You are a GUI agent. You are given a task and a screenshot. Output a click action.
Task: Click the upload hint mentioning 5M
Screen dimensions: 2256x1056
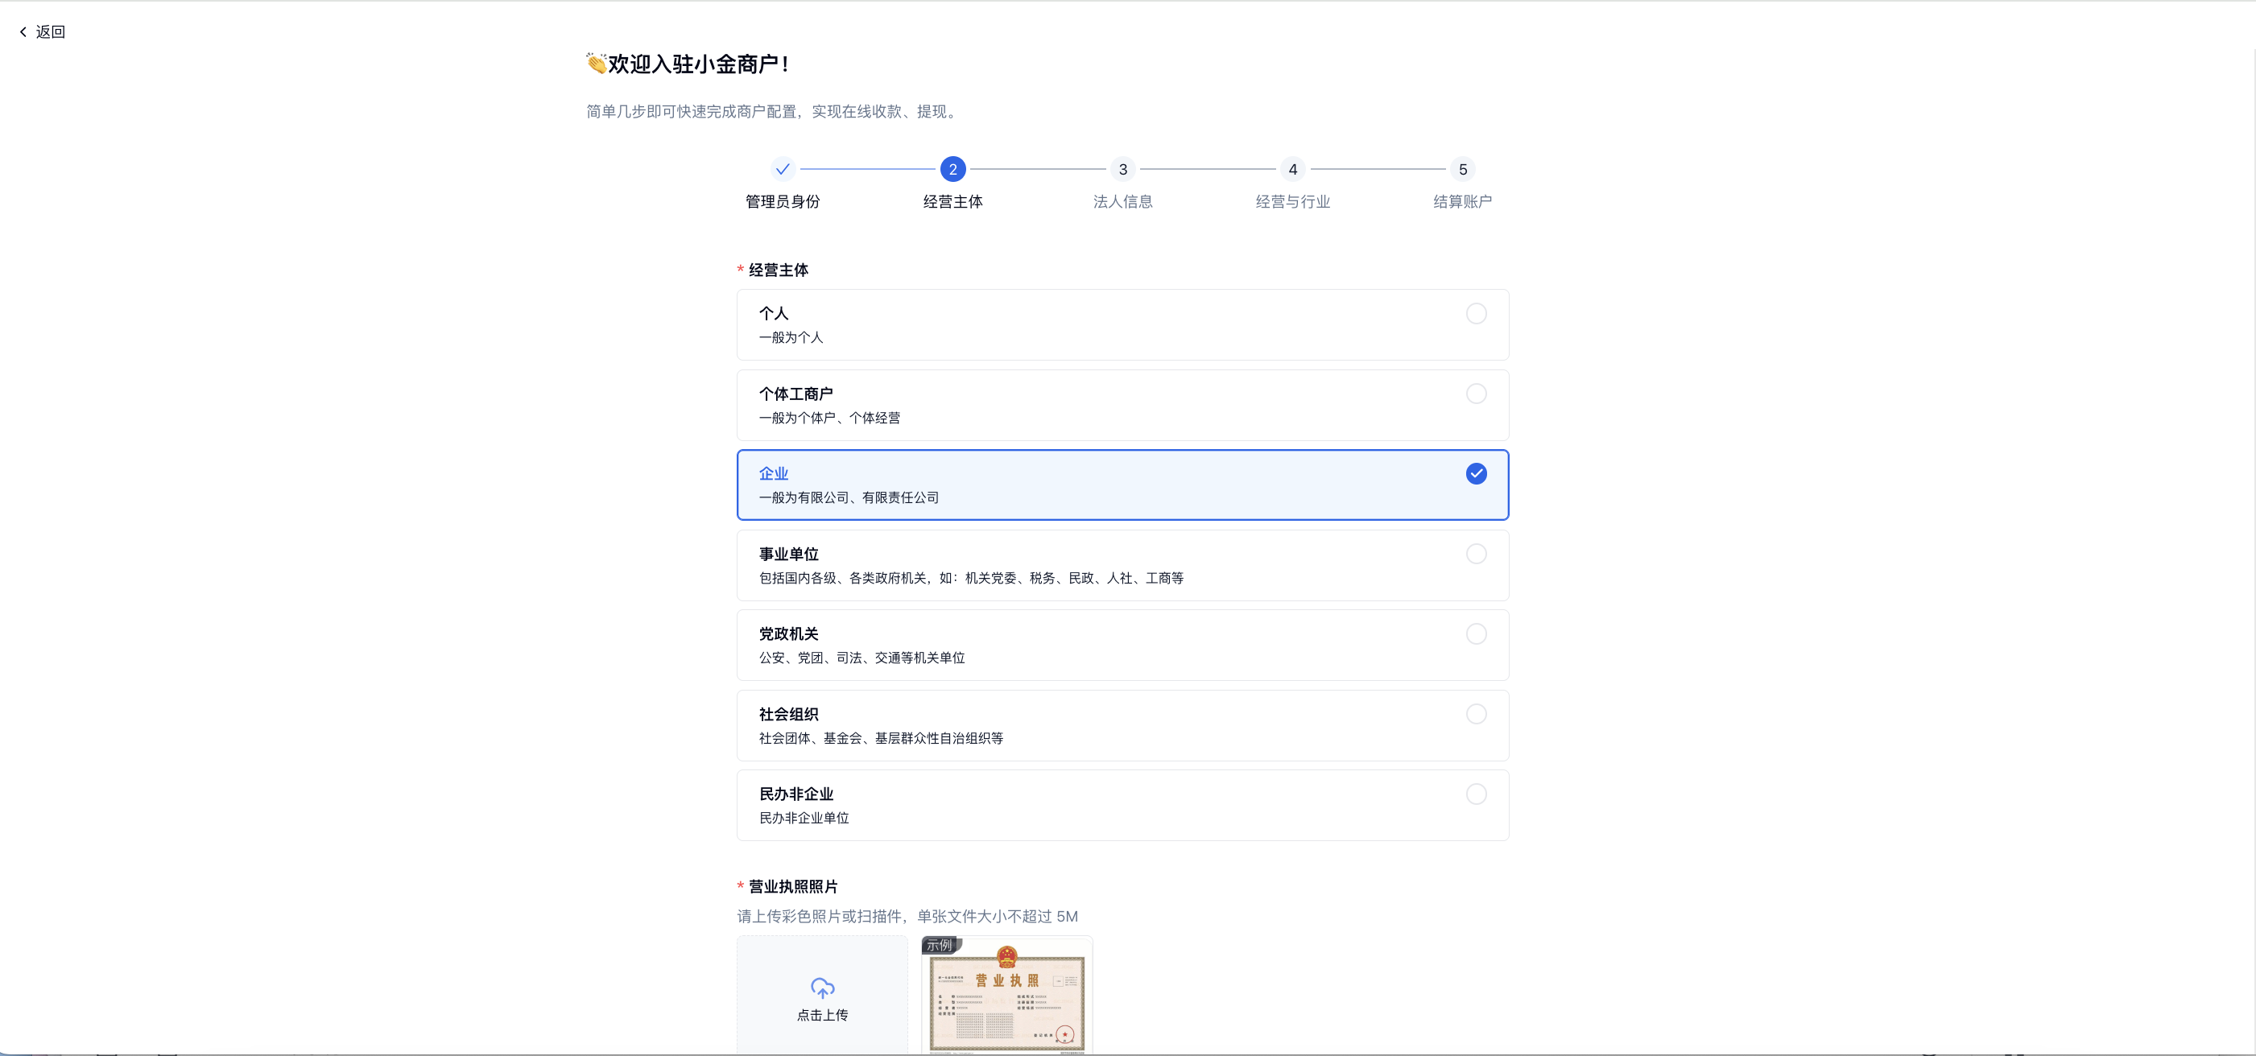pos(907,917)
